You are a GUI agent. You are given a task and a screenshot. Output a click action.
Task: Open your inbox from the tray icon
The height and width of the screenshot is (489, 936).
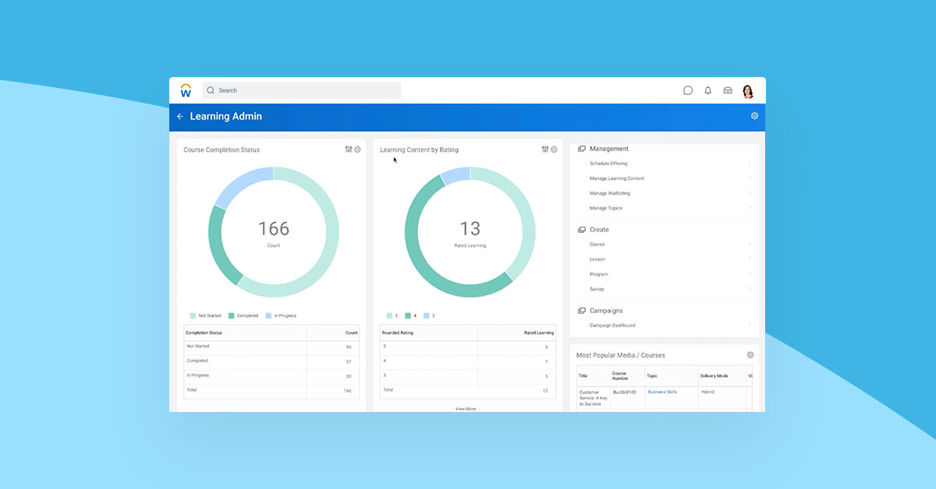[727, 90]
